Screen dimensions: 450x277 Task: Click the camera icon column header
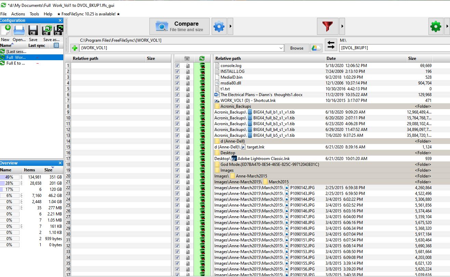coord(187,58)
